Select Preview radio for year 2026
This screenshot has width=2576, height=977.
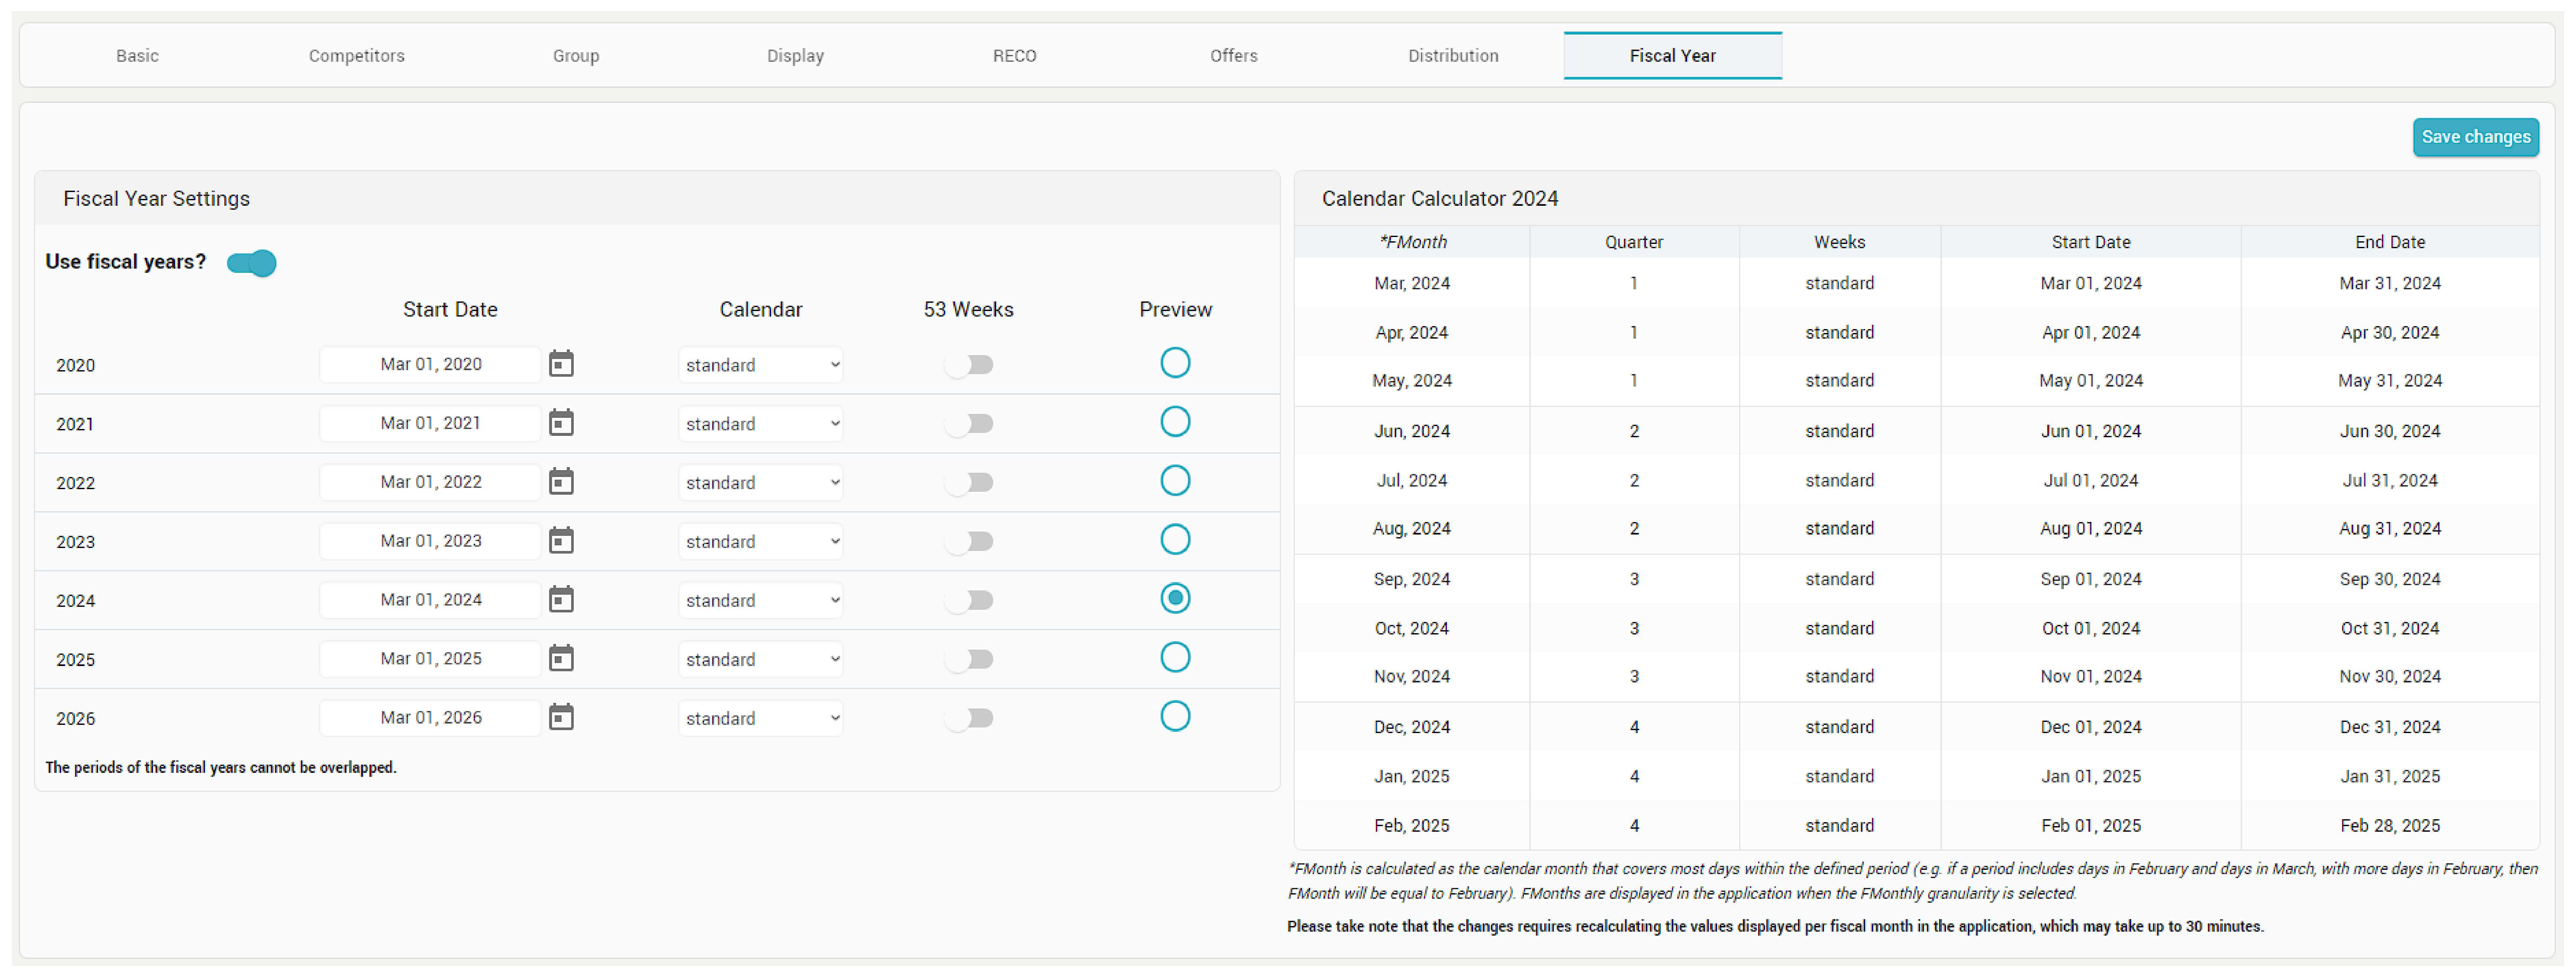(x=1175, y=716)
